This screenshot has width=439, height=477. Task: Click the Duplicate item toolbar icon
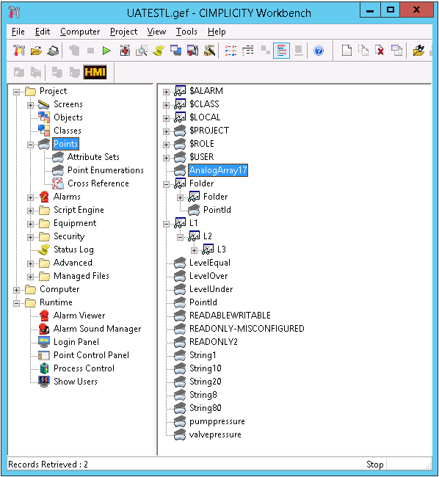363,51
